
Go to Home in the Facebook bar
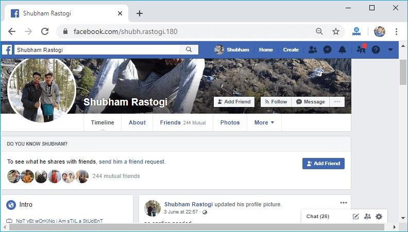point(266,49)
